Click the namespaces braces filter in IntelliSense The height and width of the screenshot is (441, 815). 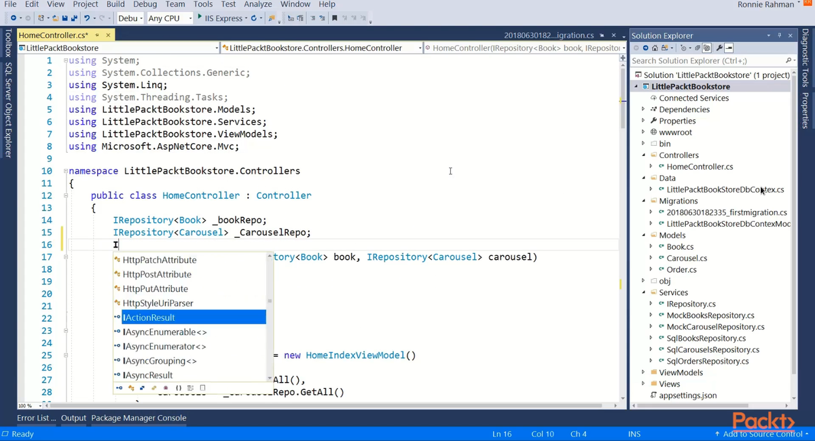tap(179, 388)
